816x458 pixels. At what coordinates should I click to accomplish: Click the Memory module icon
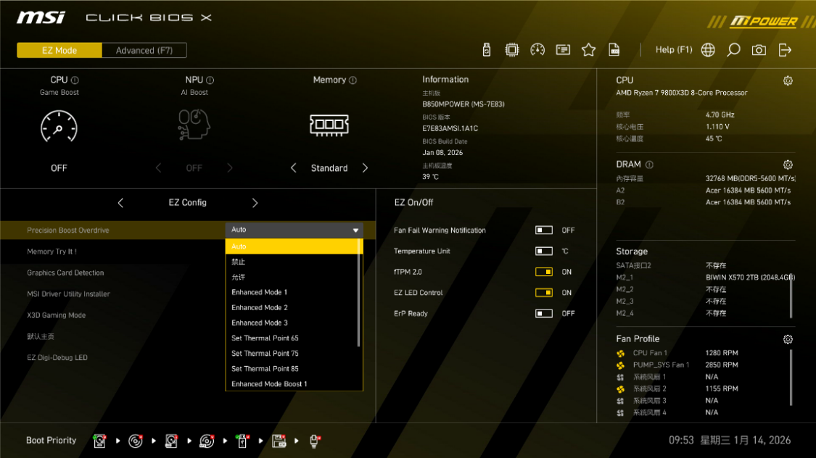(329, 125)
